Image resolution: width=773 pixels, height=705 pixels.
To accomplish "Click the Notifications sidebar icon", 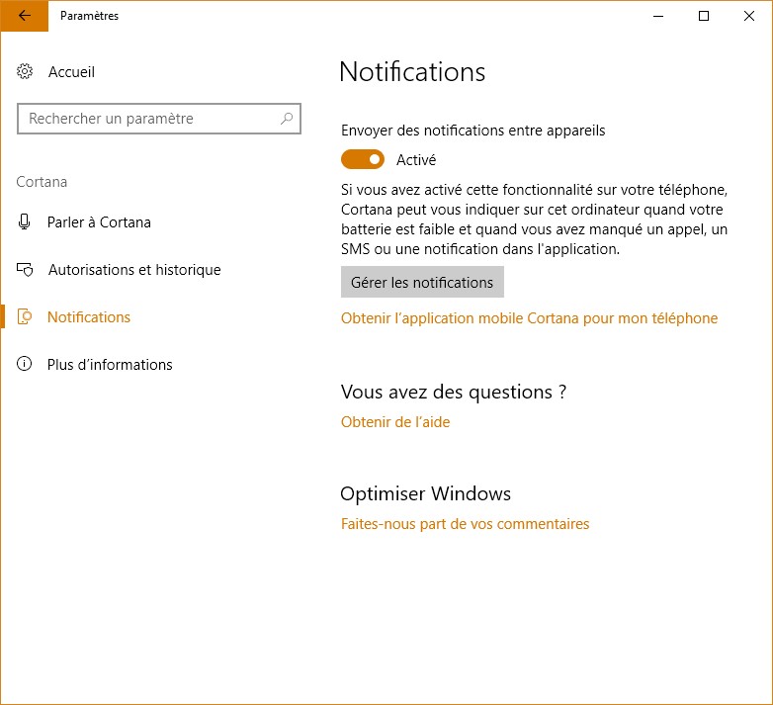I will coord(26,317).
